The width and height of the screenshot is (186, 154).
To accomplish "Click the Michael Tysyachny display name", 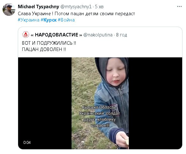I will [38, 7].
